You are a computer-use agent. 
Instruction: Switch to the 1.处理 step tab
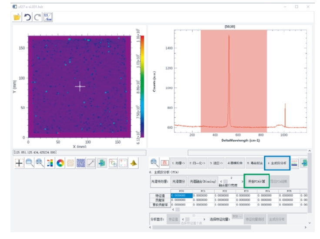(178, 163)
